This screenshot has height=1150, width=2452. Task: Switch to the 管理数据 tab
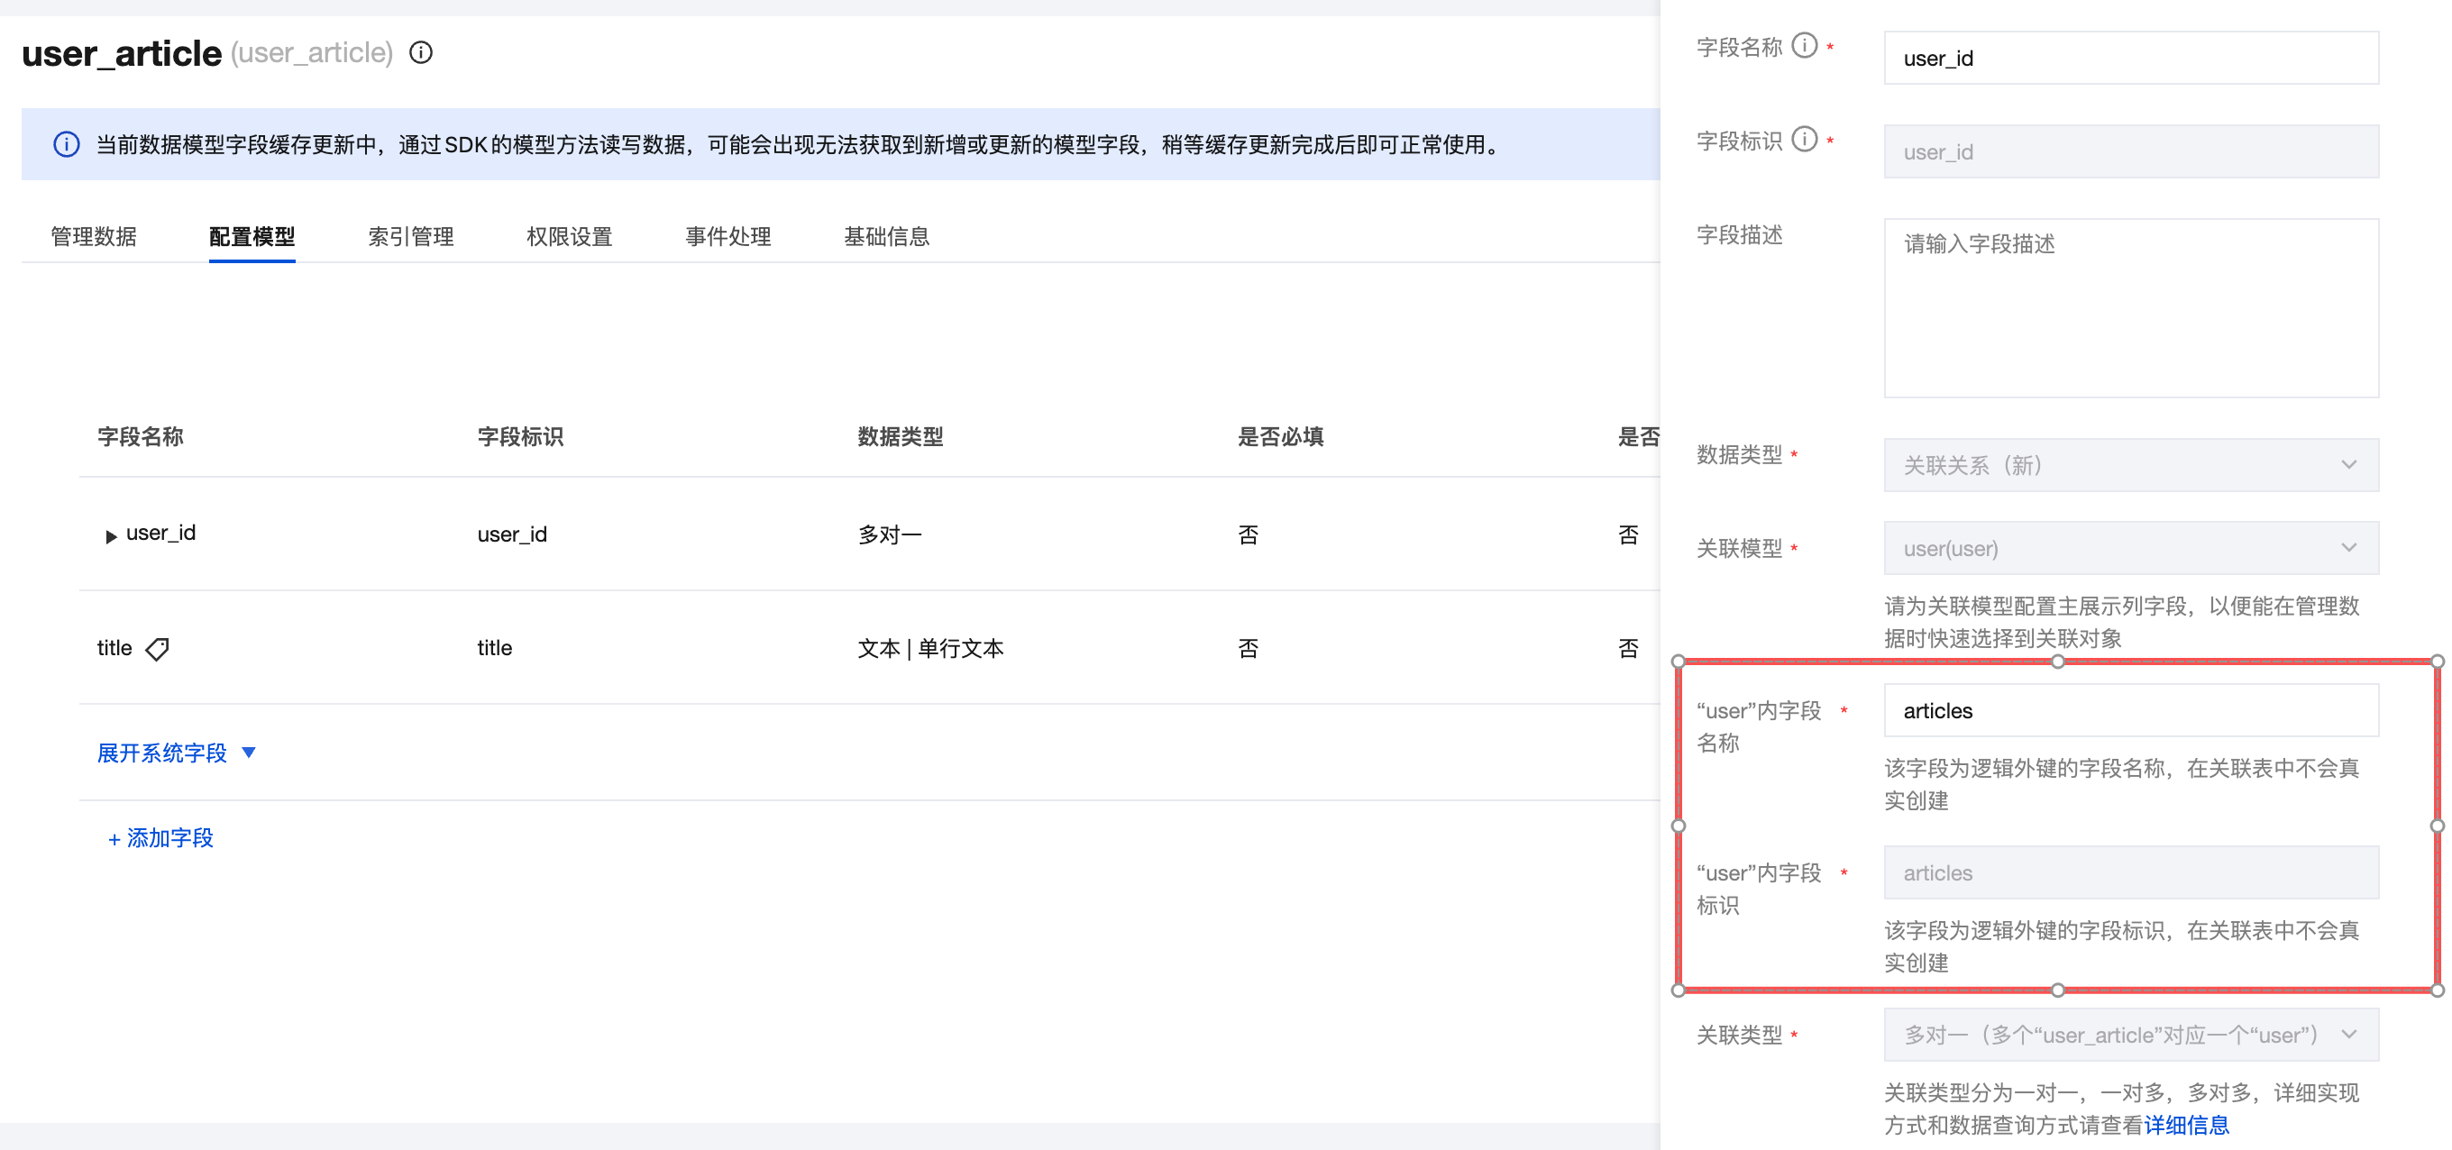click(x=95, y=236)
